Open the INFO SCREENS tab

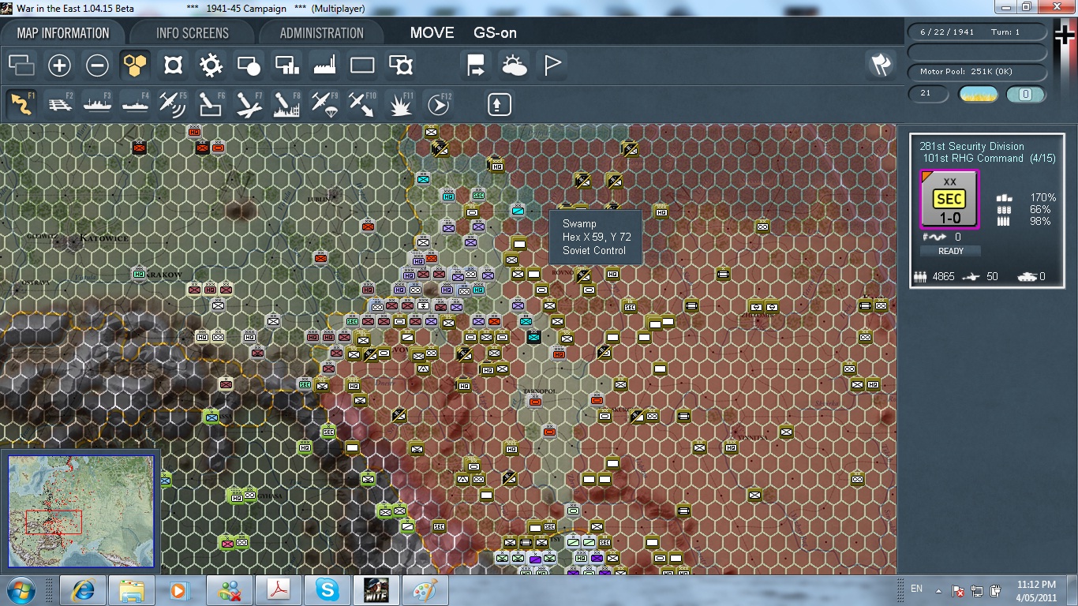193,33
